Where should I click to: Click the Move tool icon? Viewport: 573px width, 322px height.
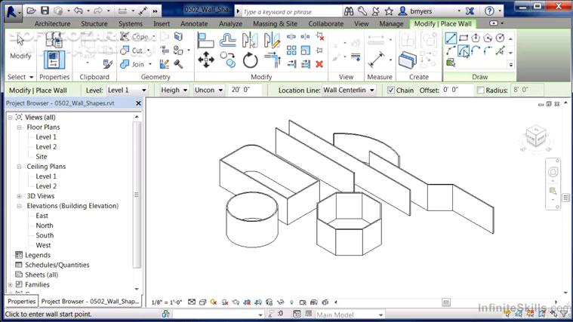206,60
